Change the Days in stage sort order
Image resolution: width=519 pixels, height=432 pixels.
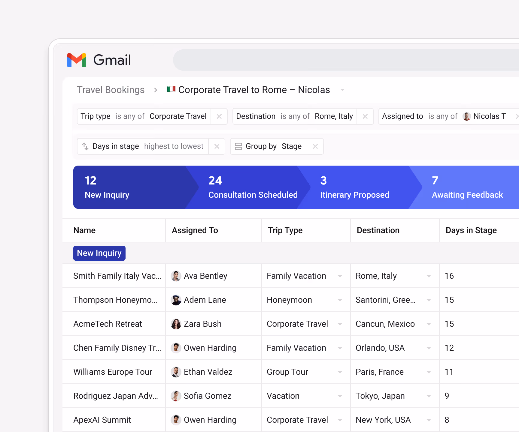pos(174,146)
